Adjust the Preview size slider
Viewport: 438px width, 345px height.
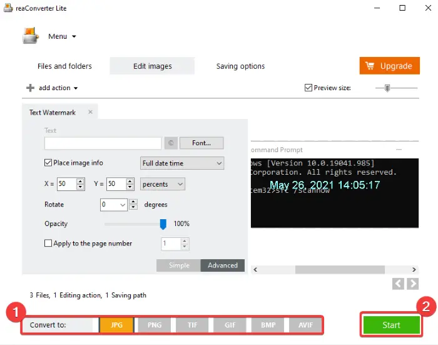387,88
